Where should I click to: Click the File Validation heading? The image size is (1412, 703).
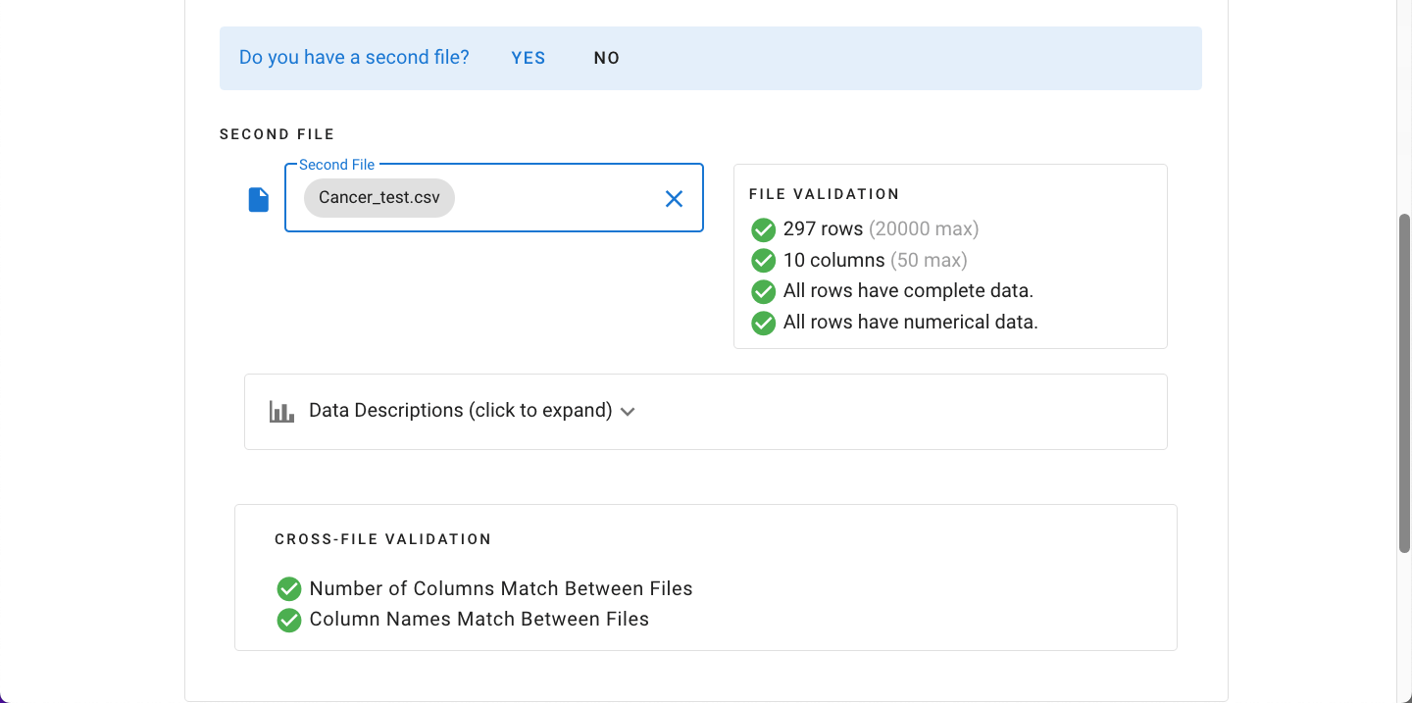coord(825,194)
